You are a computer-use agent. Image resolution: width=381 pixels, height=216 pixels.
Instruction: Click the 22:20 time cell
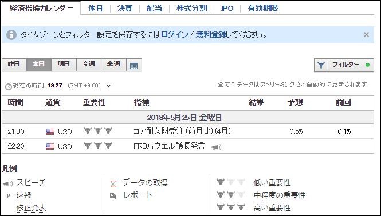point(16,146)
